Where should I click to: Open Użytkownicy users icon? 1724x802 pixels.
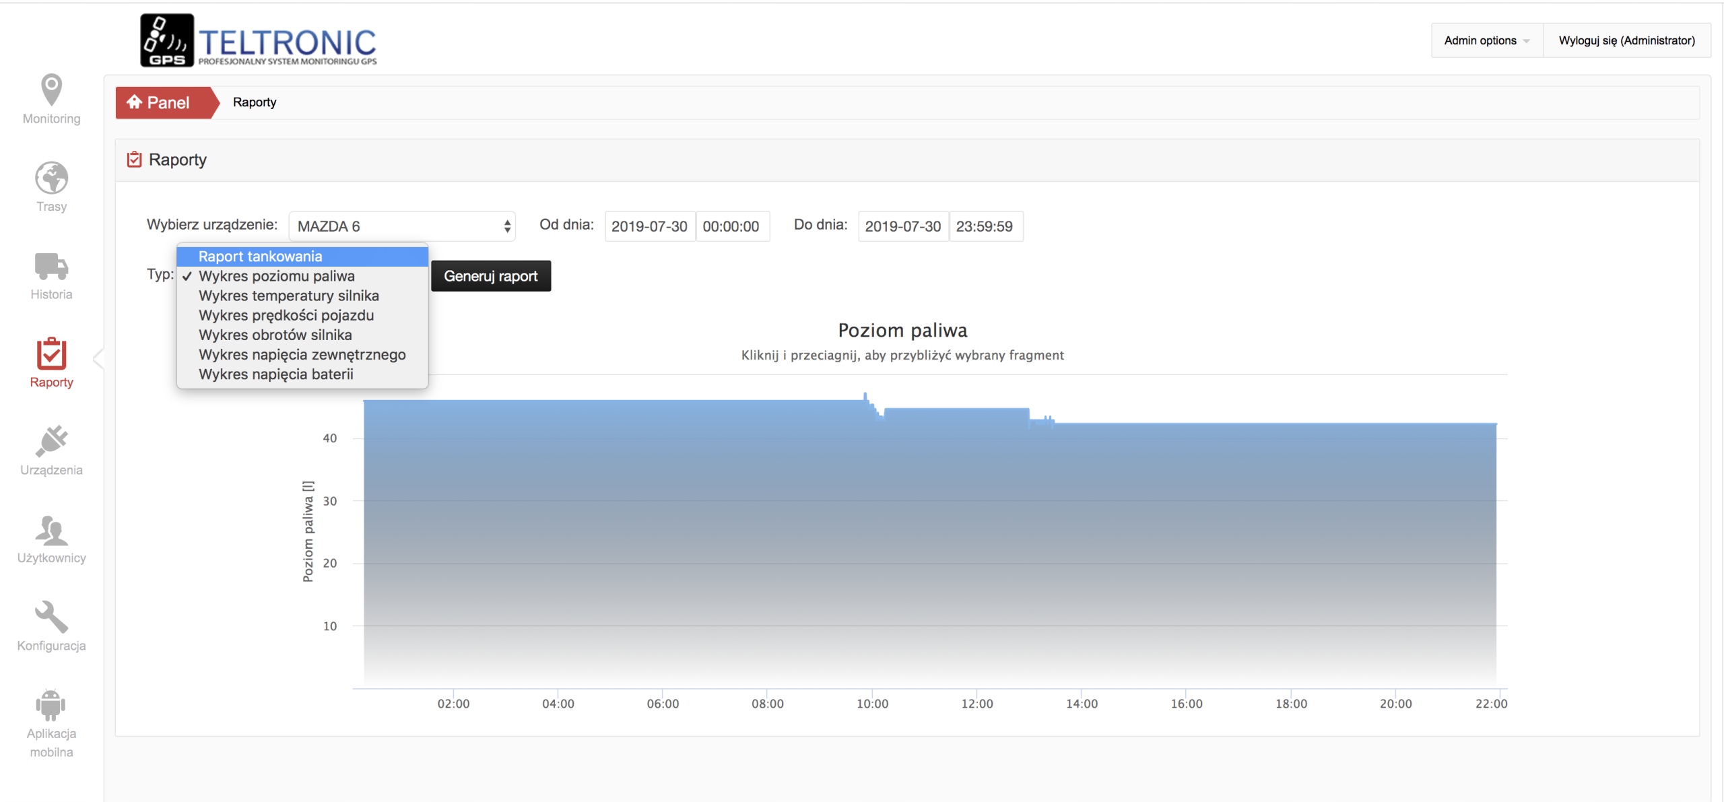51,530
